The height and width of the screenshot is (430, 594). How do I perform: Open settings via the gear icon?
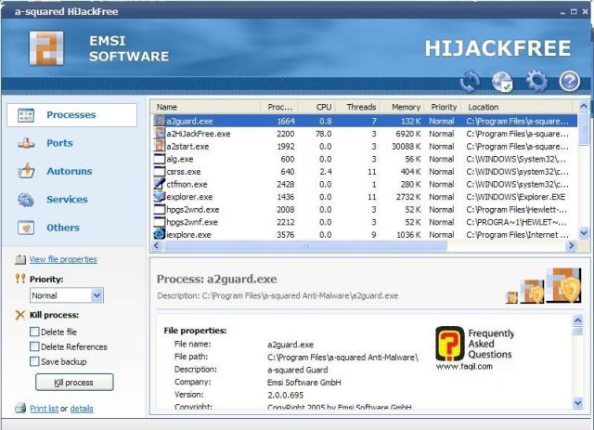click(536, 81)
